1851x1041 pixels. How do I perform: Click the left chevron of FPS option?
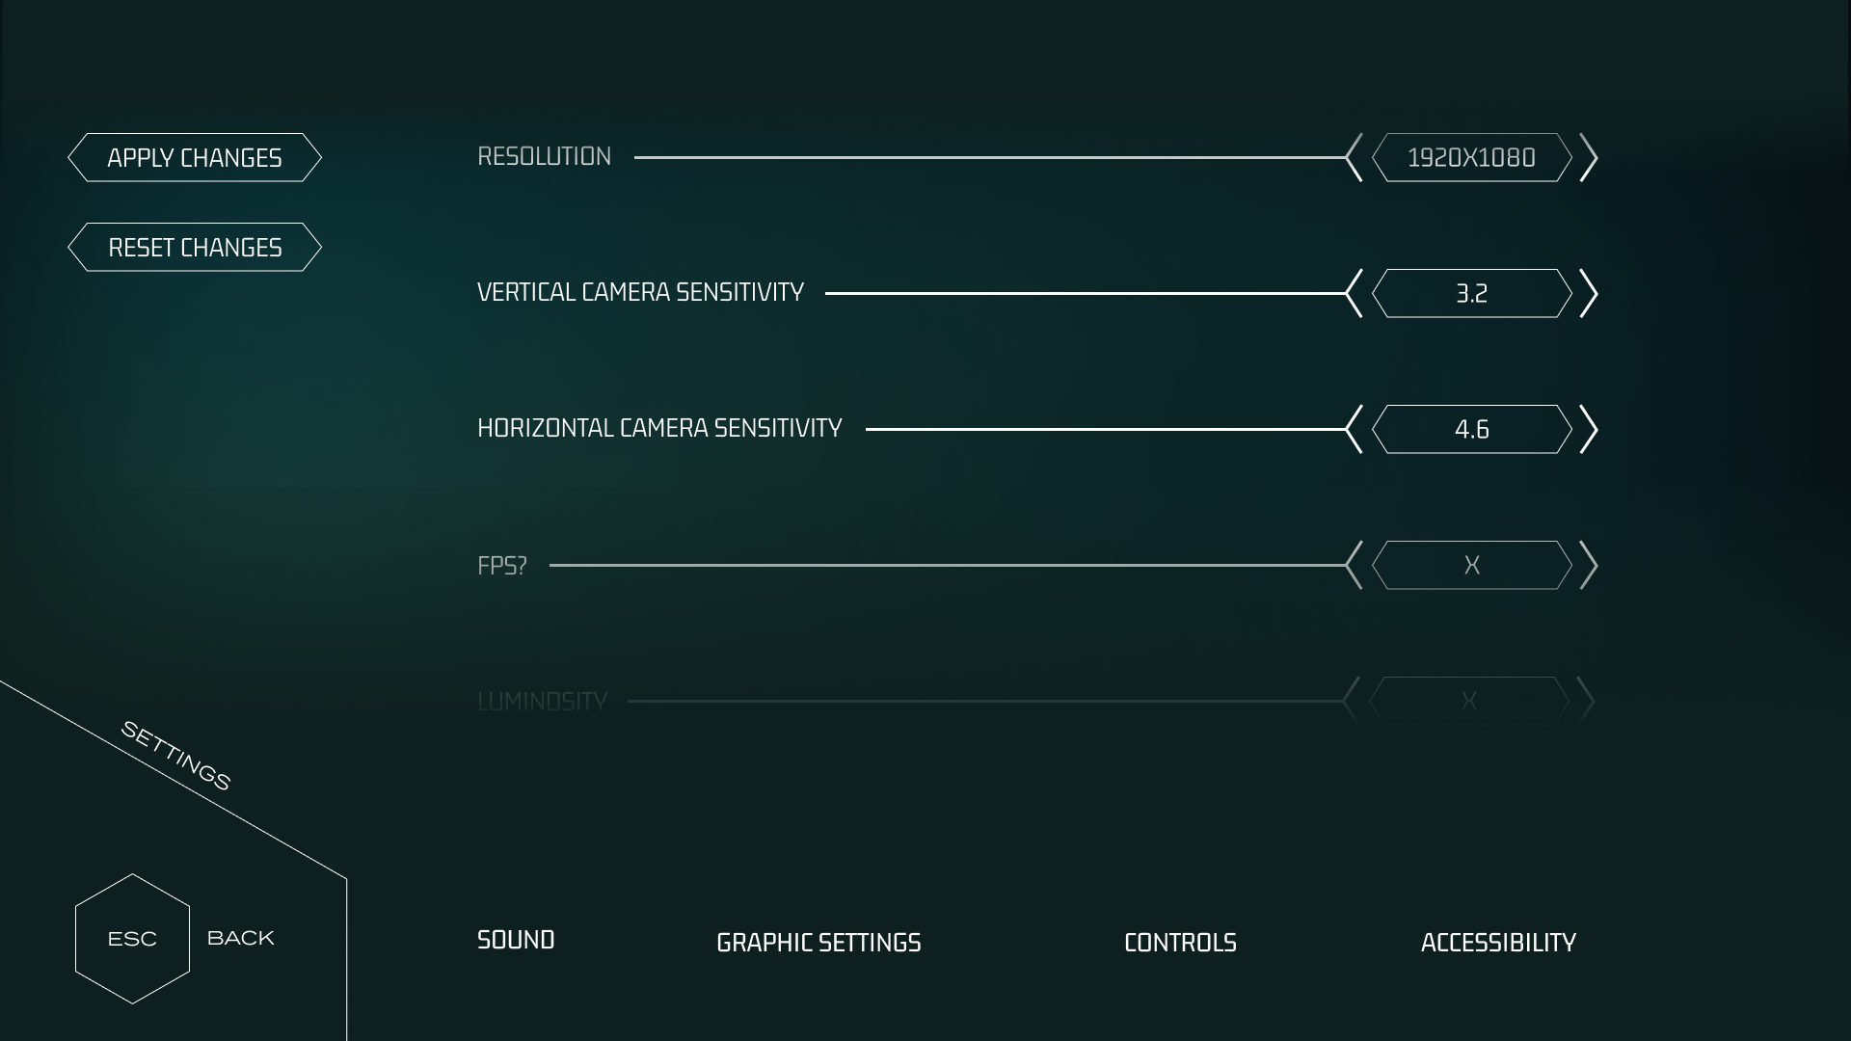point(1355,565)
